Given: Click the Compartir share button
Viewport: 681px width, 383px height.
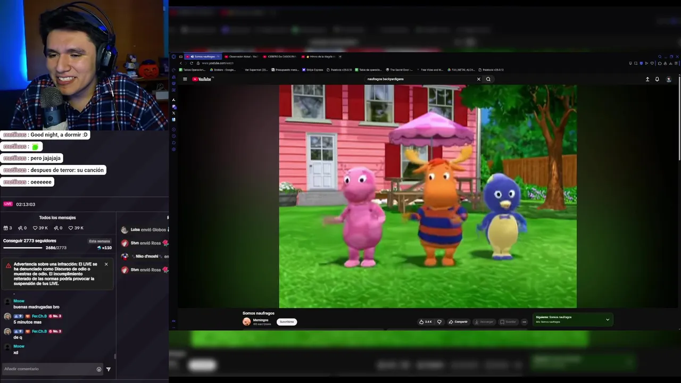Looking at the screenshot, I should pyautogui.click(x=458, y=322).
